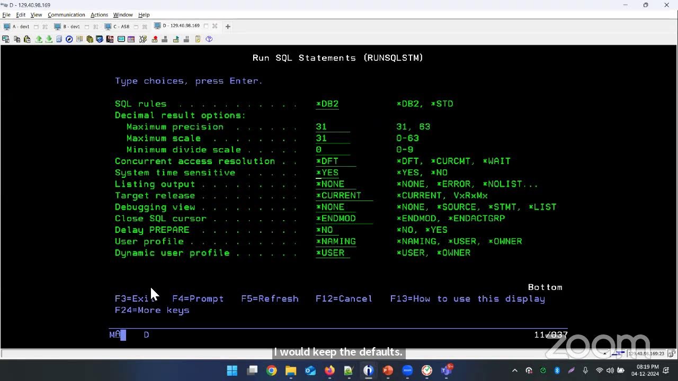This screenshot has height=381, width=678.
Task: Click the F5=Refresh function key text
Action: coord(270,299)
